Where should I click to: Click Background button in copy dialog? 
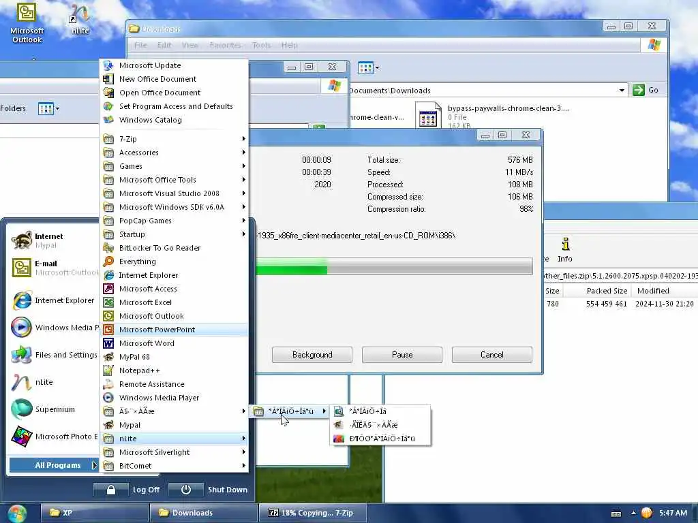[312, 355]
